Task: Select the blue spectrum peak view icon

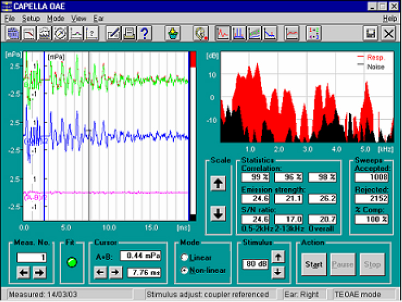Action: (x=239, y=33)
